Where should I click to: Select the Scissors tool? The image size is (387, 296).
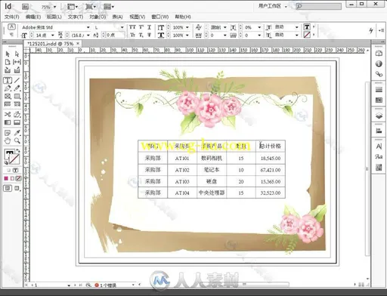pos(8,115)
